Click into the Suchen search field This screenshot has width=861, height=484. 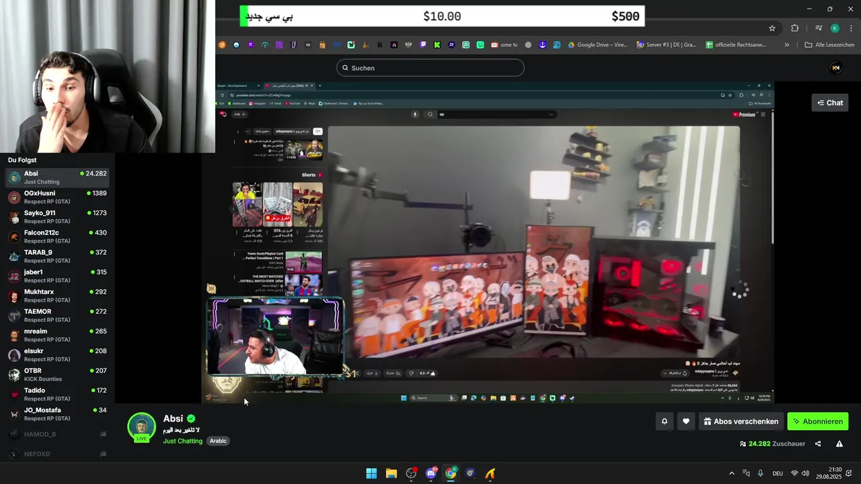[x=430, y=68]
